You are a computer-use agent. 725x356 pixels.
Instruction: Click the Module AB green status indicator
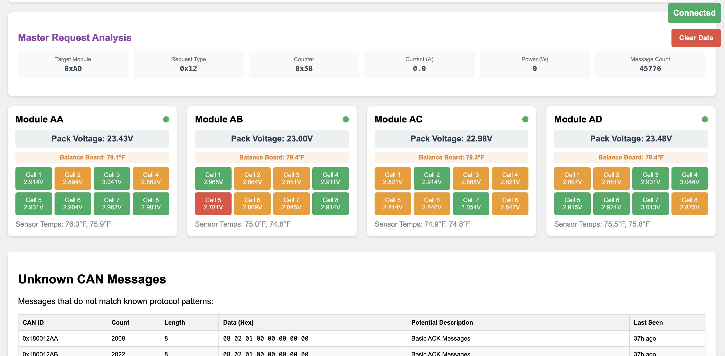coord(346,119)
